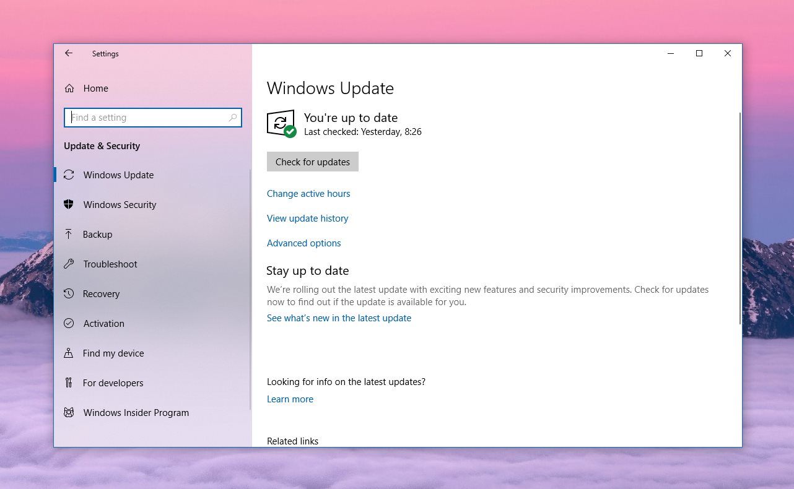The width and height of the screenshot is (794, 489).
Task: Open the Activation section
Action: click(x=153, y=324)
